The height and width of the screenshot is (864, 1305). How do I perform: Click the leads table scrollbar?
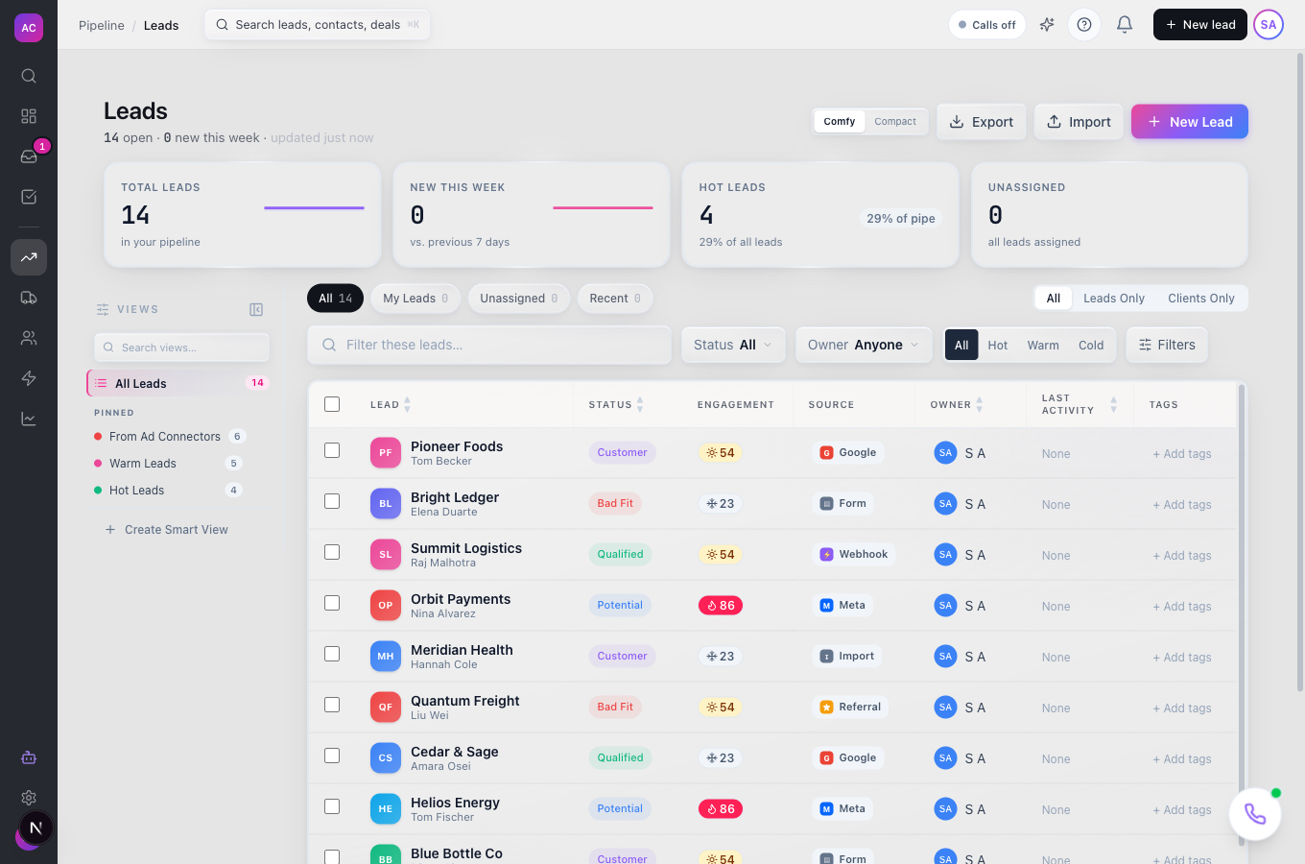(1242, 614)
